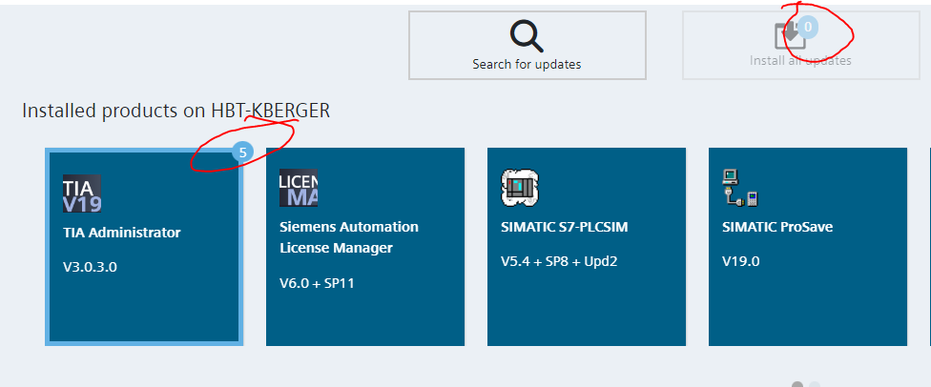The height and width of the screenshot is (387, 931).
Task: Select the TIA Administrator product name
Action: pyautogui.click(x=121, y=233)
